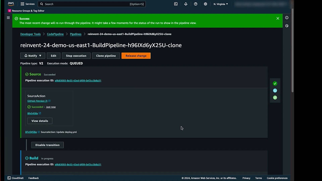Open Cookie preferences in the footer

coord(277,178)
